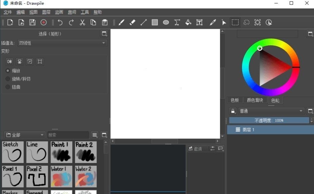Adjust the 不透明度 100% opacity slider
The image size is (314, 194).
tap(269, 120)
